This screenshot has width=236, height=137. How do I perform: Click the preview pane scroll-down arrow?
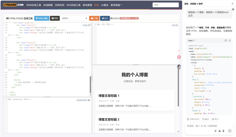point(178,131)
